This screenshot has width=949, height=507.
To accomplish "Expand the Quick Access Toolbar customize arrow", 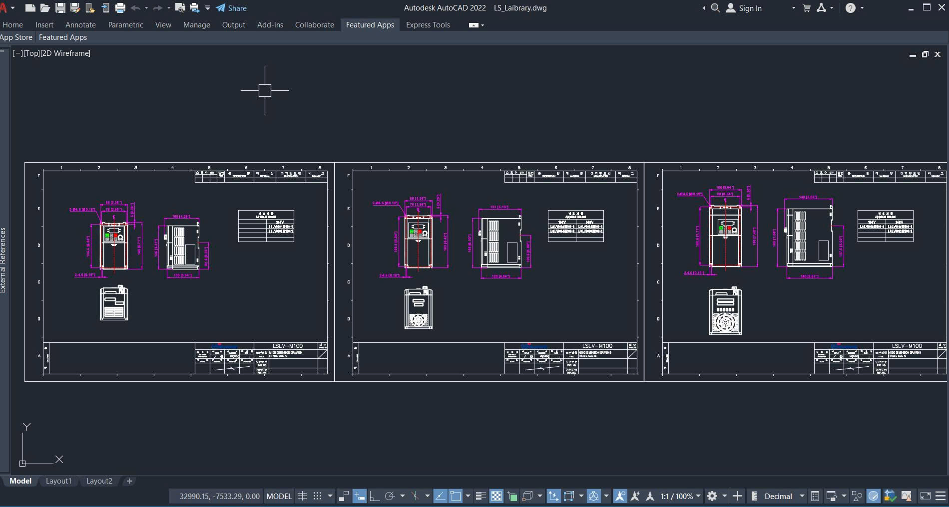I will point(208,8).
